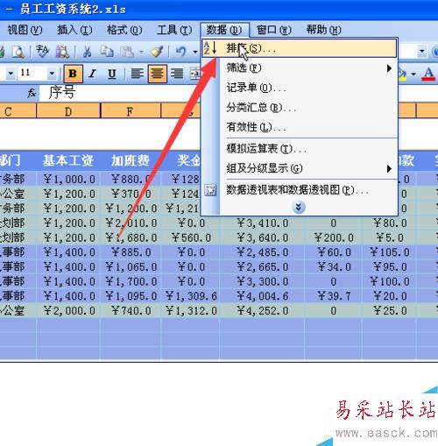
Task: Align text left in toolbar
Action: click(138, 74)
